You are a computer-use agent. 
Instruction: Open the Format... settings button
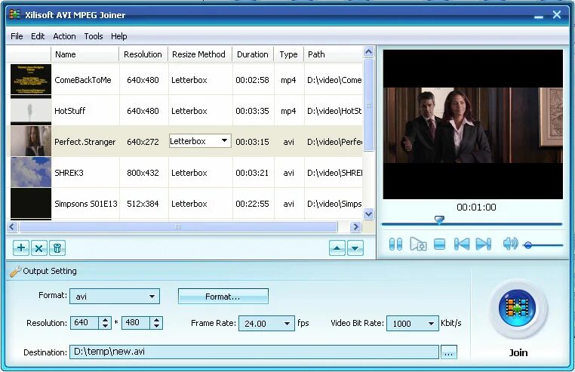tap(223, 297)
